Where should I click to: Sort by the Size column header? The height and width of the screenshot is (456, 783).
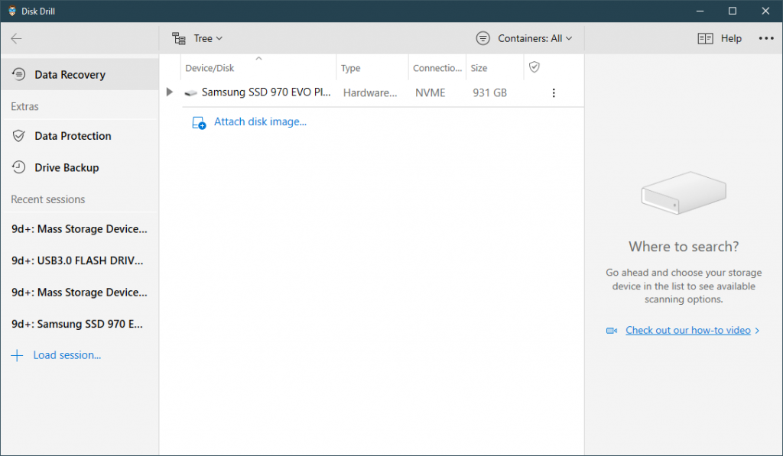(x=479, y=68)
